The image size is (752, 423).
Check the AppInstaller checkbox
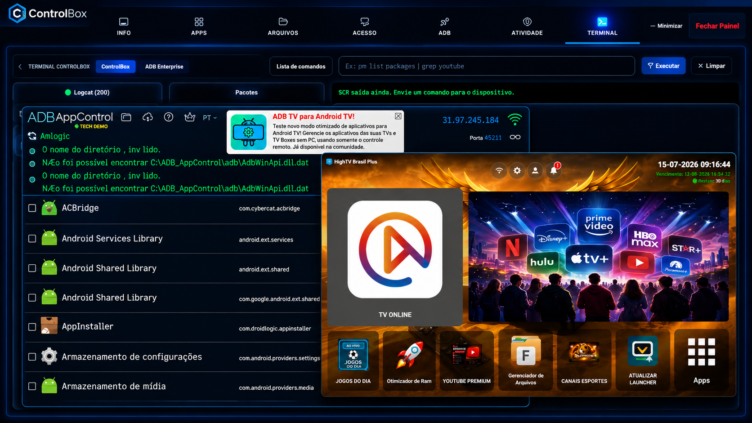[x=32, y=327]
